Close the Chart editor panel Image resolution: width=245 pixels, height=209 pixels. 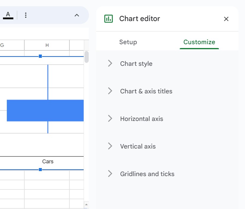[226, 19]
